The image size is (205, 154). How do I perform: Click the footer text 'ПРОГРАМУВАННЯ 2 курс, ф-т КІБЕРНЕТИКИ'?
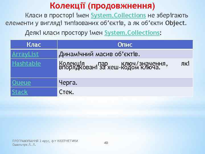click(45, 141)
